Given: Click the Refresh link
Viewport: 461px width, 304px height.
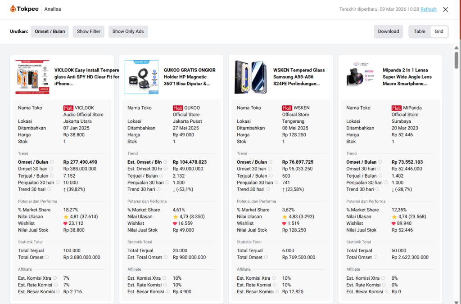Looking at the screenshot, I should [x=428, y=9].
